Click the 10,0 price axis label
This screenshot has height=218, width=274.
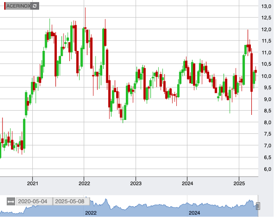point(266,76)
